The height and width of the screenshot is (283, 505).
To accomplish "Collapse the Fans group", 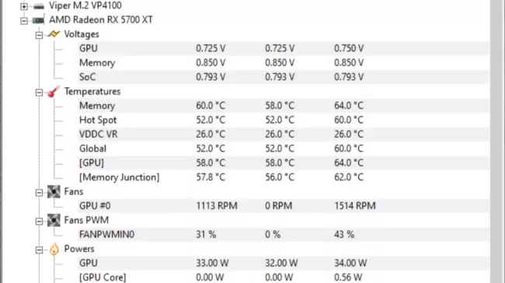I will tap(39, 193).
